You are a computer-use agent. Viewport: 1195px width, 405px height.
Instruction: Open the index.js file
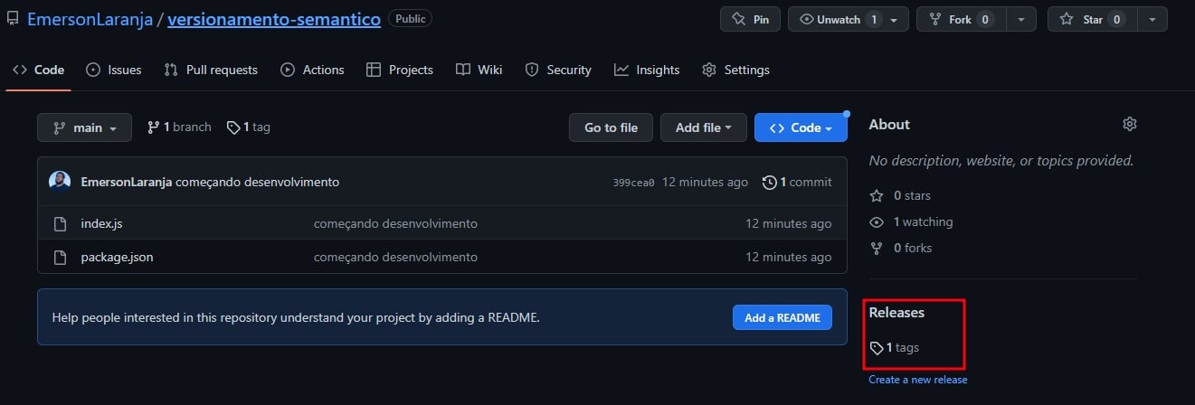coord(101,223)
